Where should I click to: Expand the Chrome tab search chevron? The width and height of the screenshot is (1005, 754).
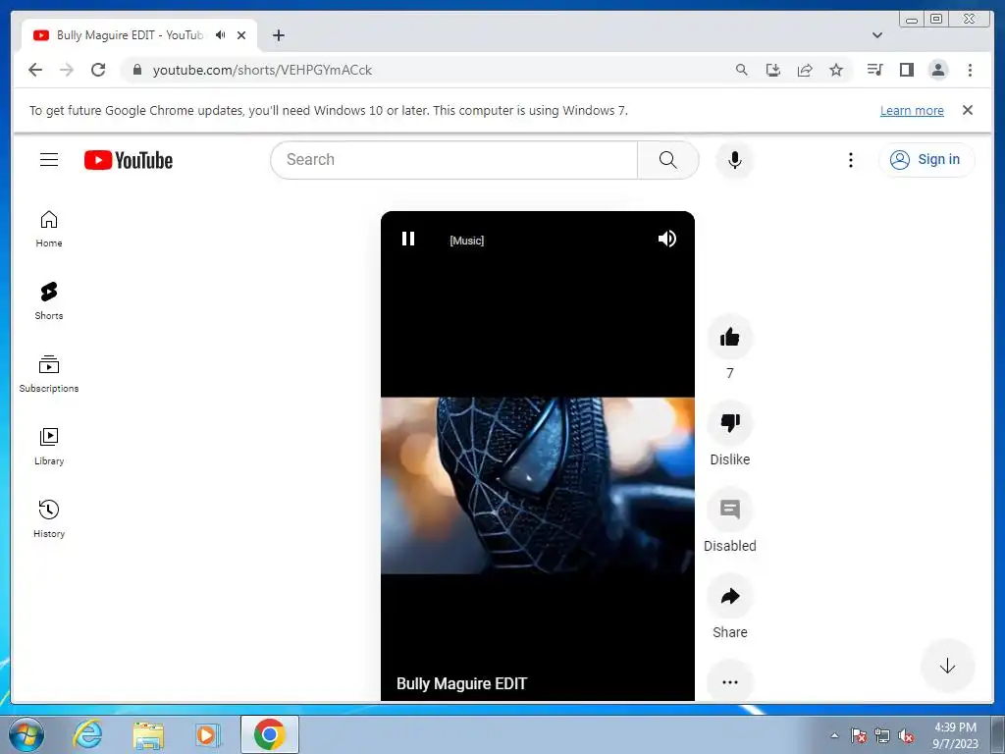coord(876,35)
